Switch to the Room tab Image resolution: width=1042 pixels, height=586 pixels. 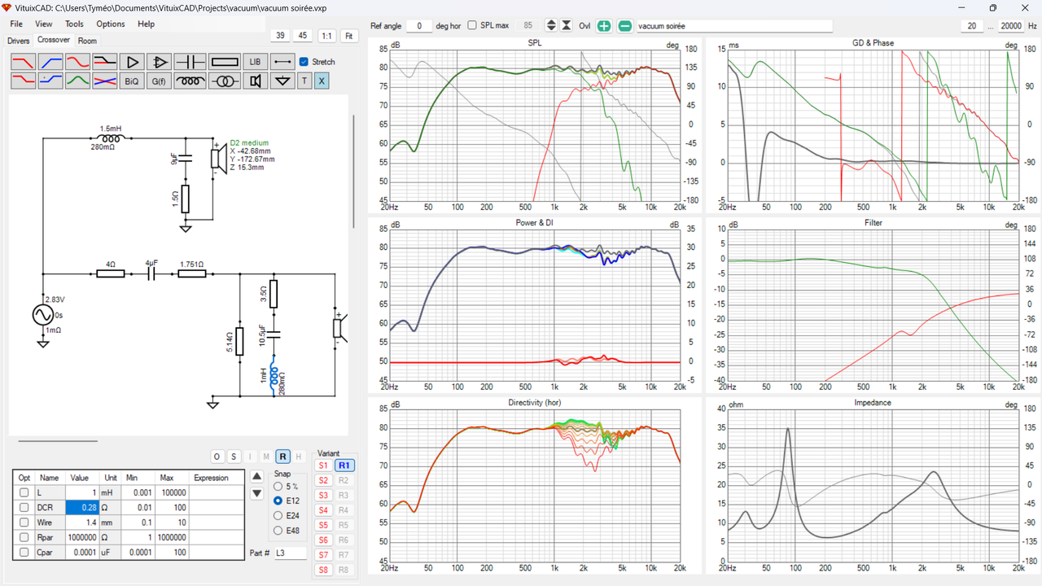[x=87, y=41]
